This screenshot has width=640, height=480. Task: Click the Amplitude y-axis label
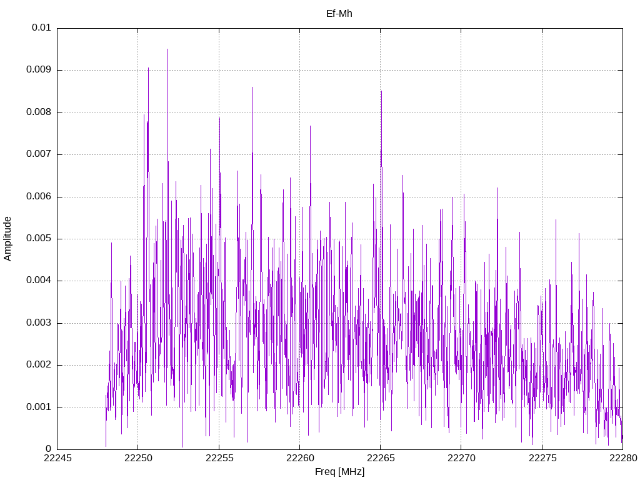pos(7,239)
